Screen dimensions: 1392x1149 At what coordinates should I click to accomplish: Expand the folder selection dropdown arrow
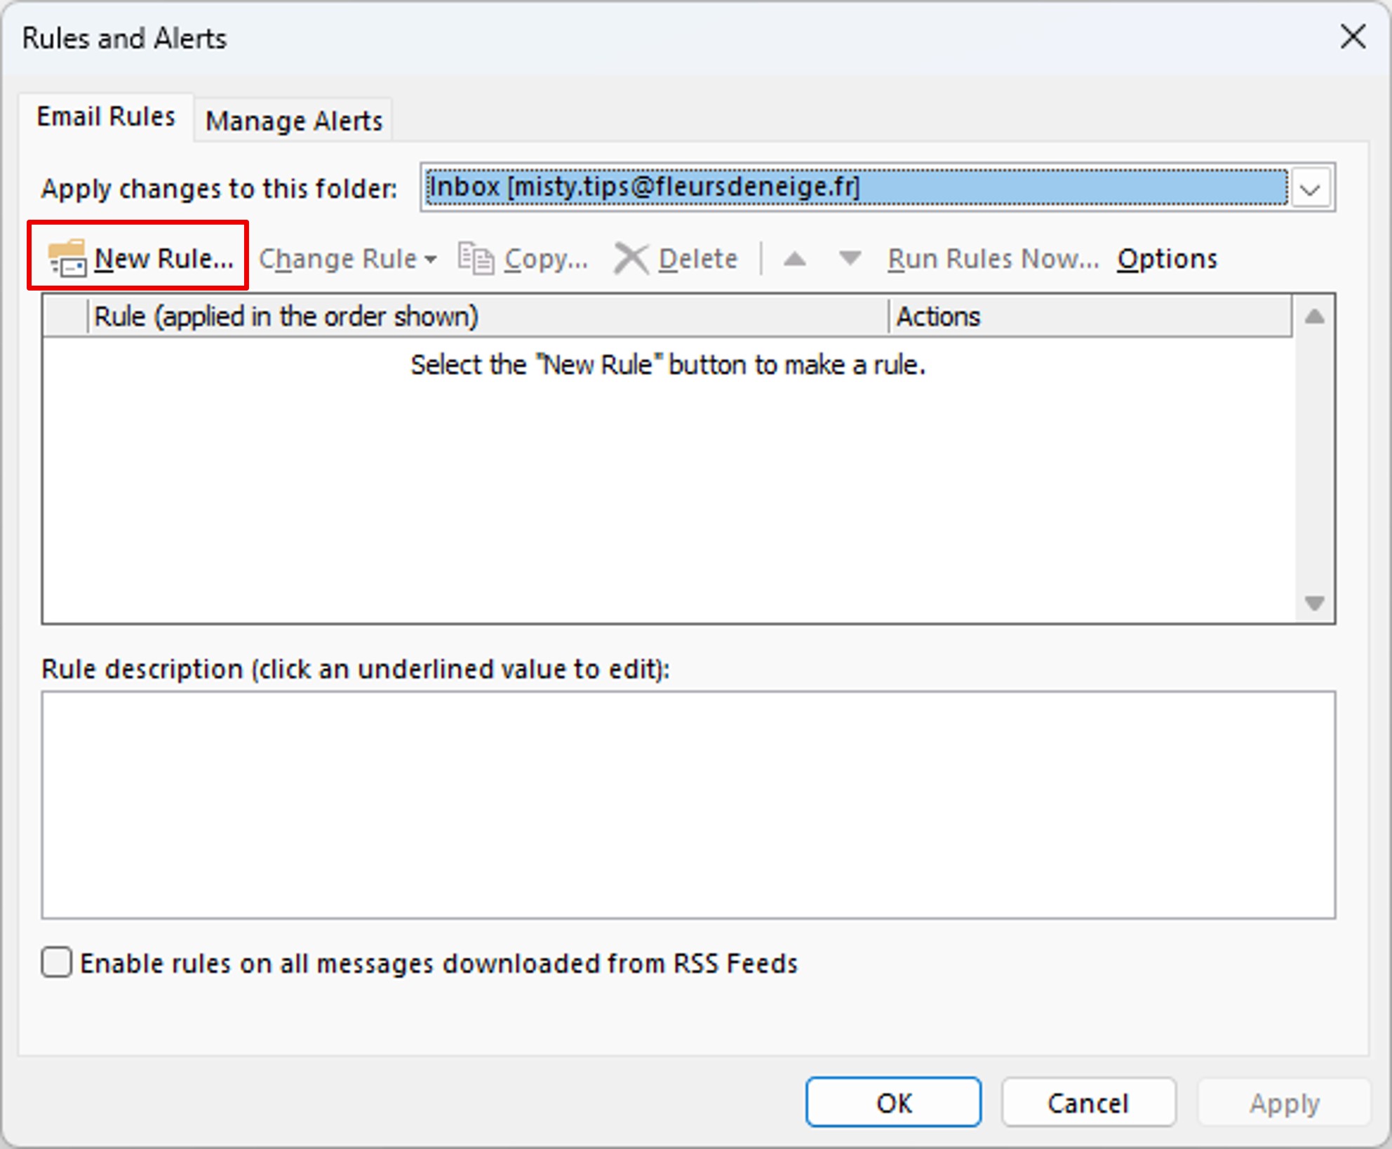(1310, 188)
